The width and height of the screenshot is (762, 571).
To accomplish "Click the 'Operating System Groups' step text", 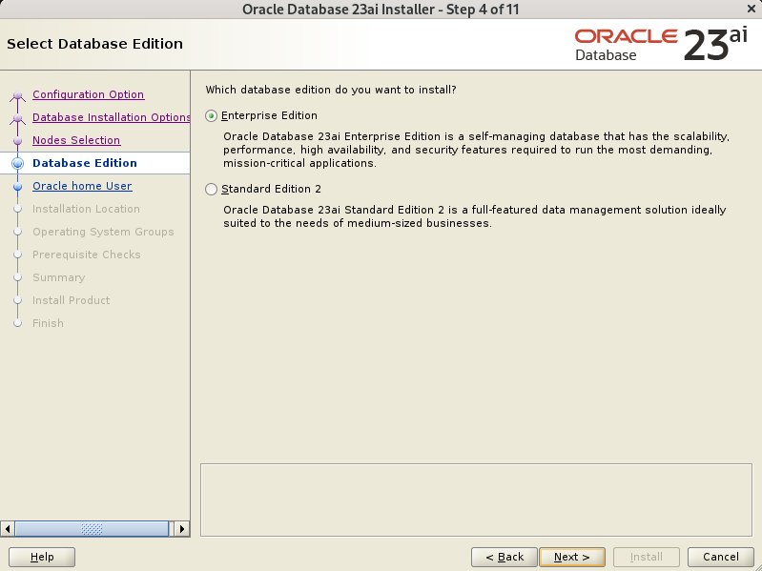I will [x=103, y=232].
